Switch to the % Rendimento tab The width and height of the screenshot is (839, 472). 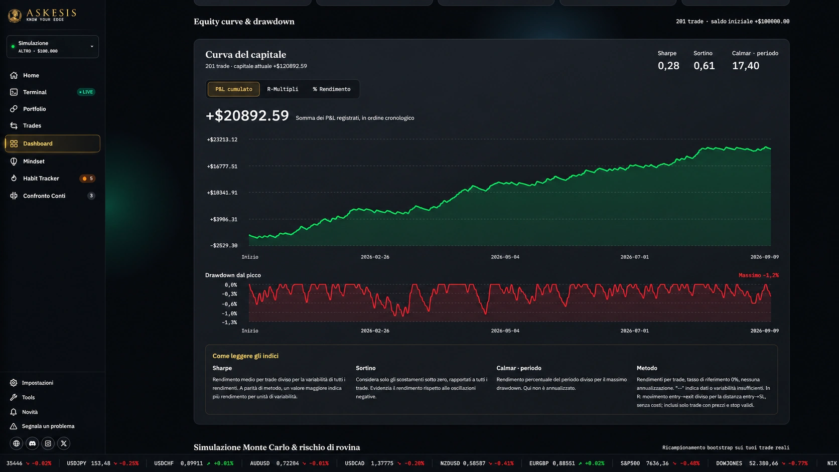point(332,89)
